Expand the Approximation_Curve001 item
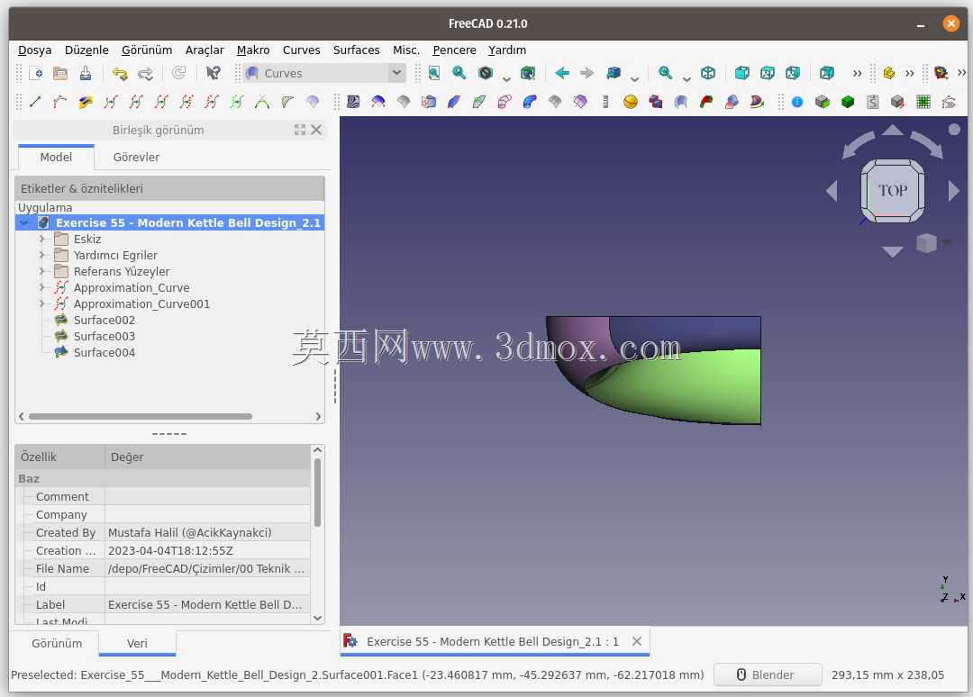Viewport: 973px width, 697px height. click(42, 303)
